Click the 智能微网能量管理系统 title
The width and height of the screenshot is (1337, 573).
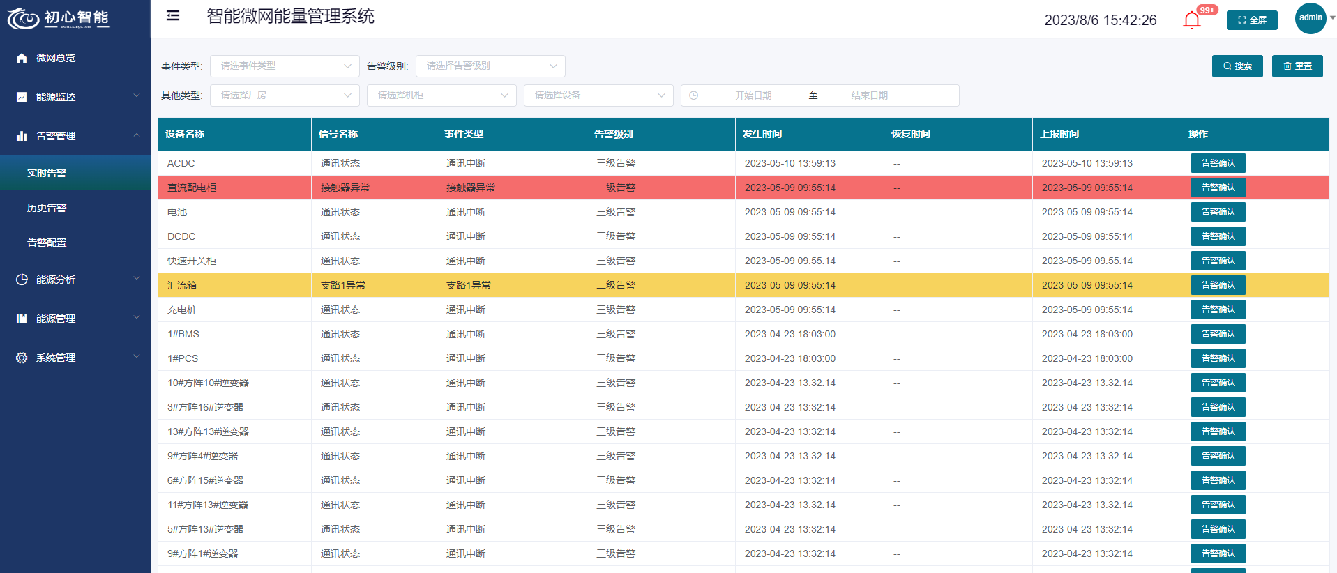(291, 16)
